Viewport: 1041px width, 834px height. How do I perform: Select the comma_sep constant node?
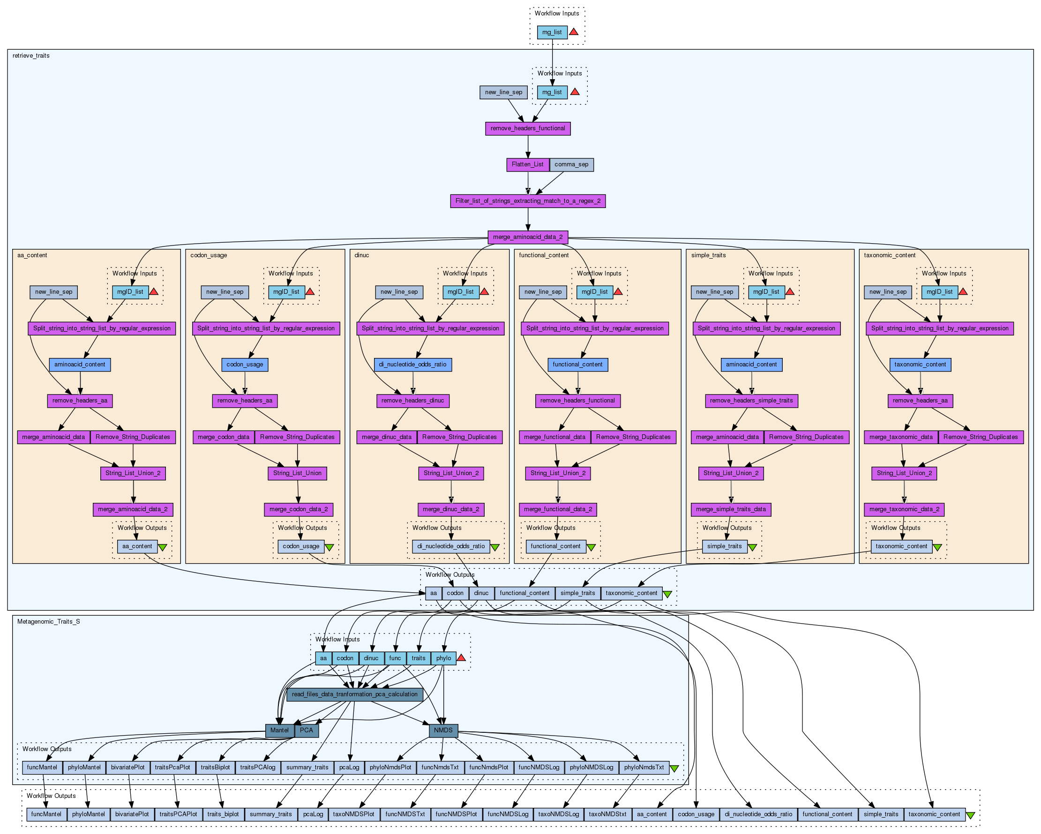(x=571, y=164)
